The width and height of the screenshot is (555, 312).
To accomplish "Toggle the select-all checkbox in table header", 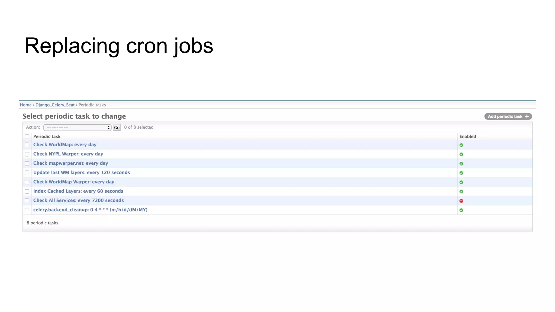I will tap(27, 137).
